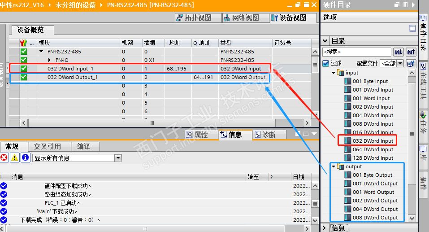
Task: Select 128 DWord Input module
Action: click(x=373, y=158)
